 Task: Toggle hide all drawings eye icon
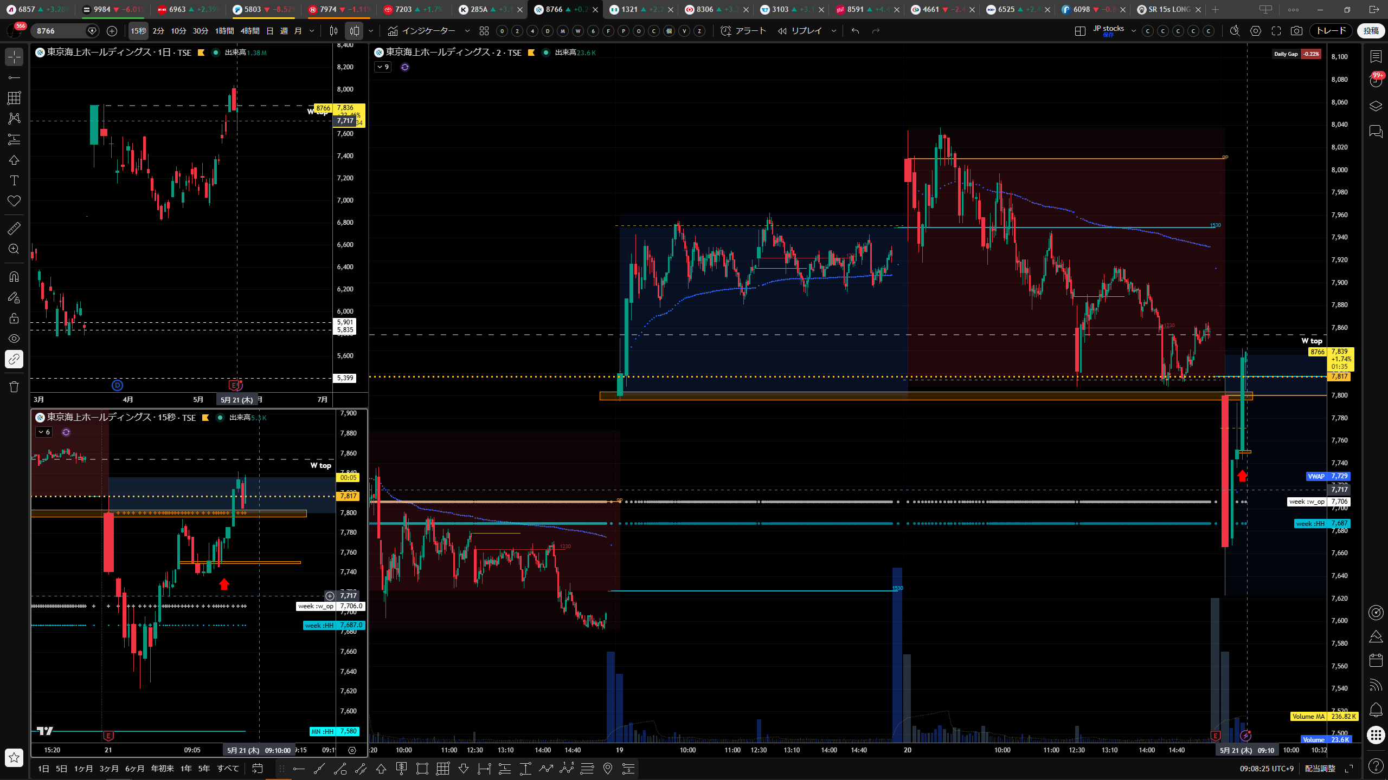14,339
